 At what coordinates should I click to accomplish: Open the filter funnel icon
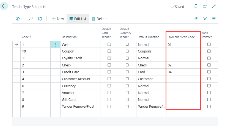(205, 19)
